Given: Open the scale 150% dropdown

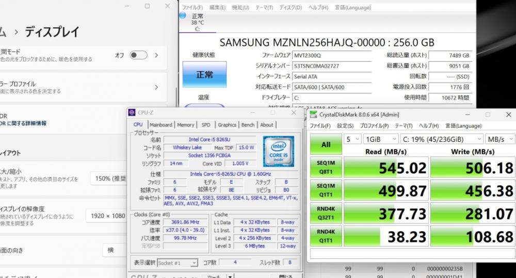Looking at the screenshot, I should (x=109, y=178).
